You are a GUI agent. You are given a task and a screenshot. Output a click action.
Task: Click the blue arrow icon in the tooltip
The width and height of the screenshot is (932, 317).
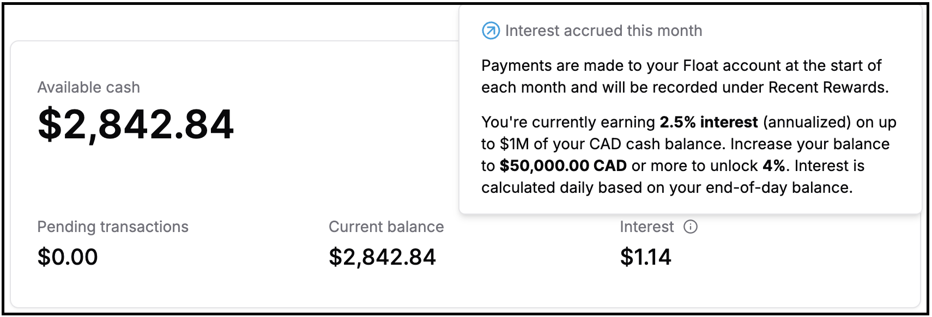(x=491, y=31)
